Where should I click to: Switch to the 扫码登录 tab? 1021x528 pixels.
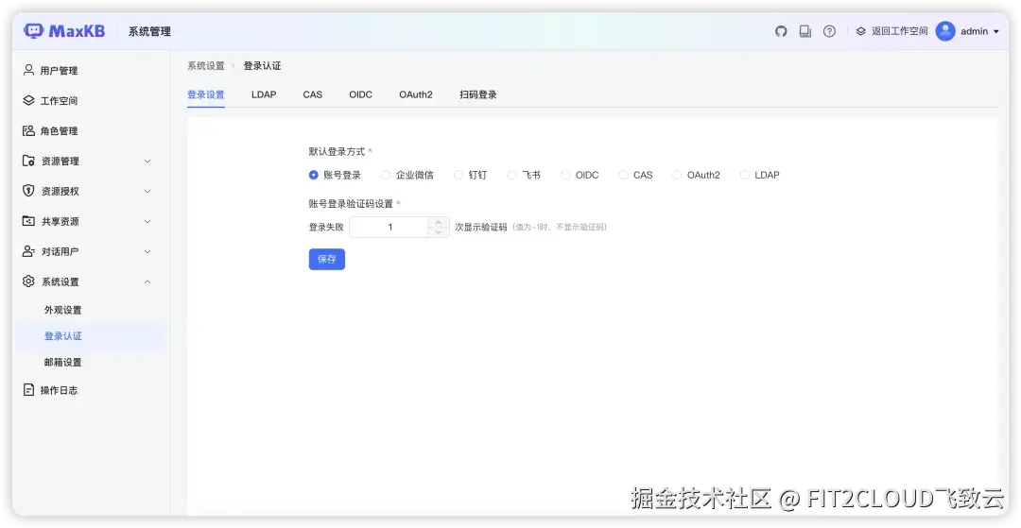tap(478, 94)
